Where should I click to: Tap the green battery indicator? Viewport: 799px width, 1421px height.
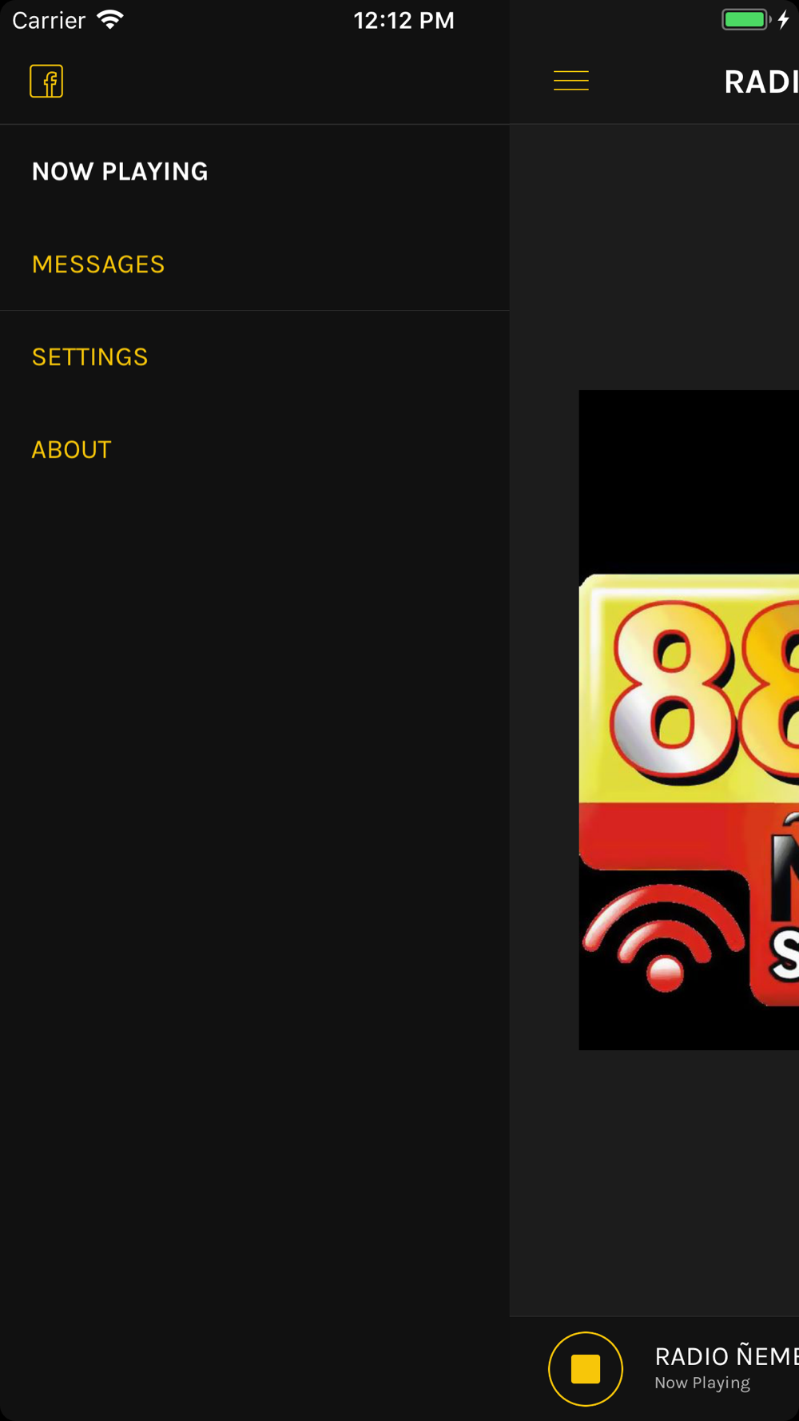pos(745,20)
